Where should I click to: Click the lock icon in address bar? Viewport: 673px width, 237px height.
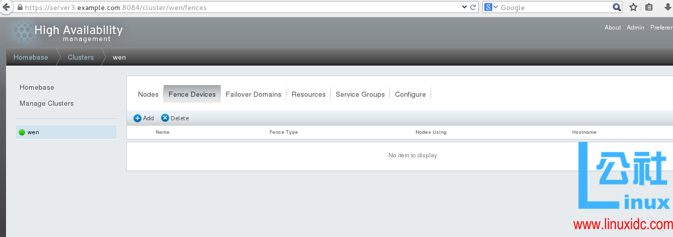pyautogui.click(x=20, y=8)
